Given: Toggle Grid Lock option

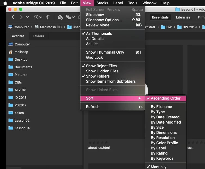Looking at the screenshot, I should (113, 57).
